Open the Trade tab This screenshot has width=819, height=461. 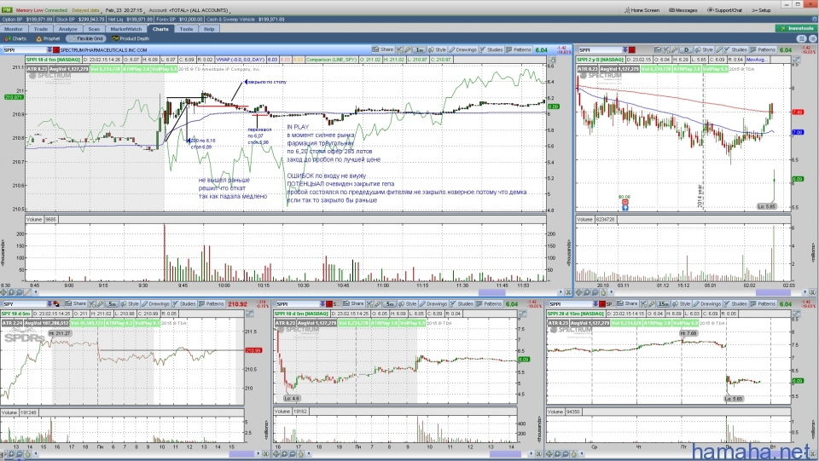tap(41, 29)
